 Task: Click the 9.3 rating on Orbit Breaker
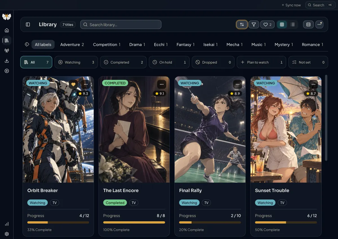83,93
